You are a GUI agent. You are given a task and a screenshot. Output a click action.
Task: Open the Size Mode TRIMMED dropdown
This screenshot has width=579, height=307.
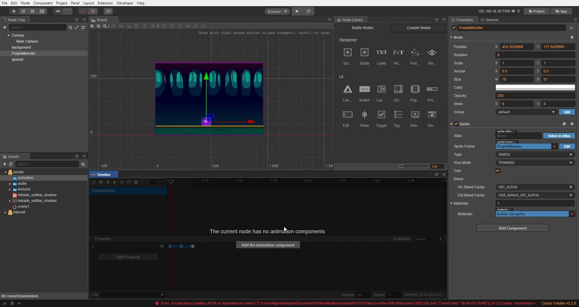pyautogui.click(x=535, y=163)
